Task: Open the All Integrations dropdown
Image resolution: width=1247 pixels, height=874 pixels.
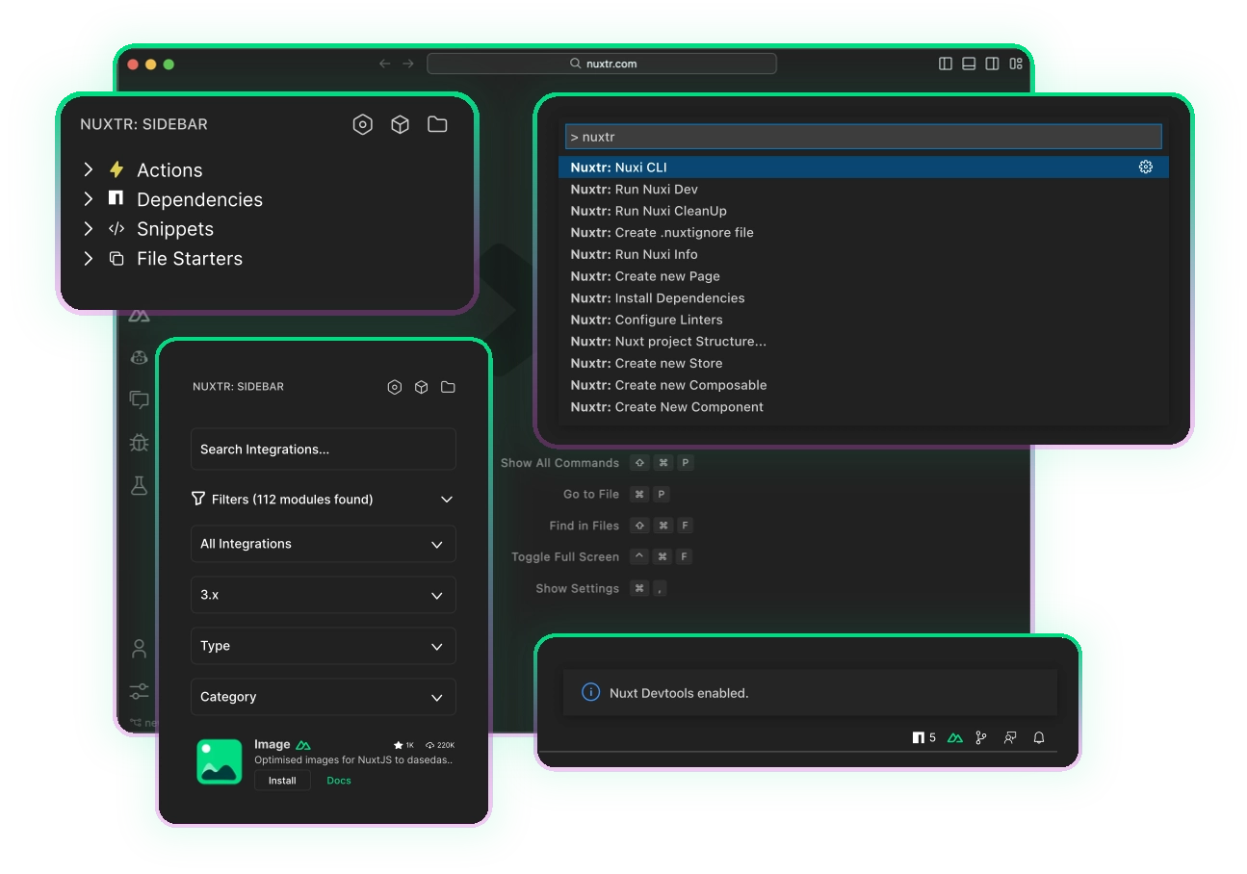Action: coord(323,544)
